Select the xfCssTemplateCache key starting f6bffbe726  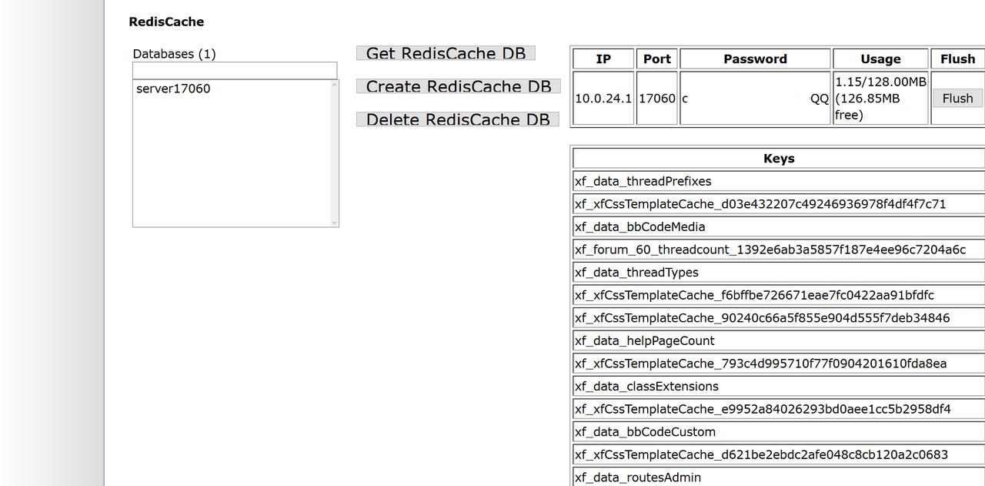779,295
